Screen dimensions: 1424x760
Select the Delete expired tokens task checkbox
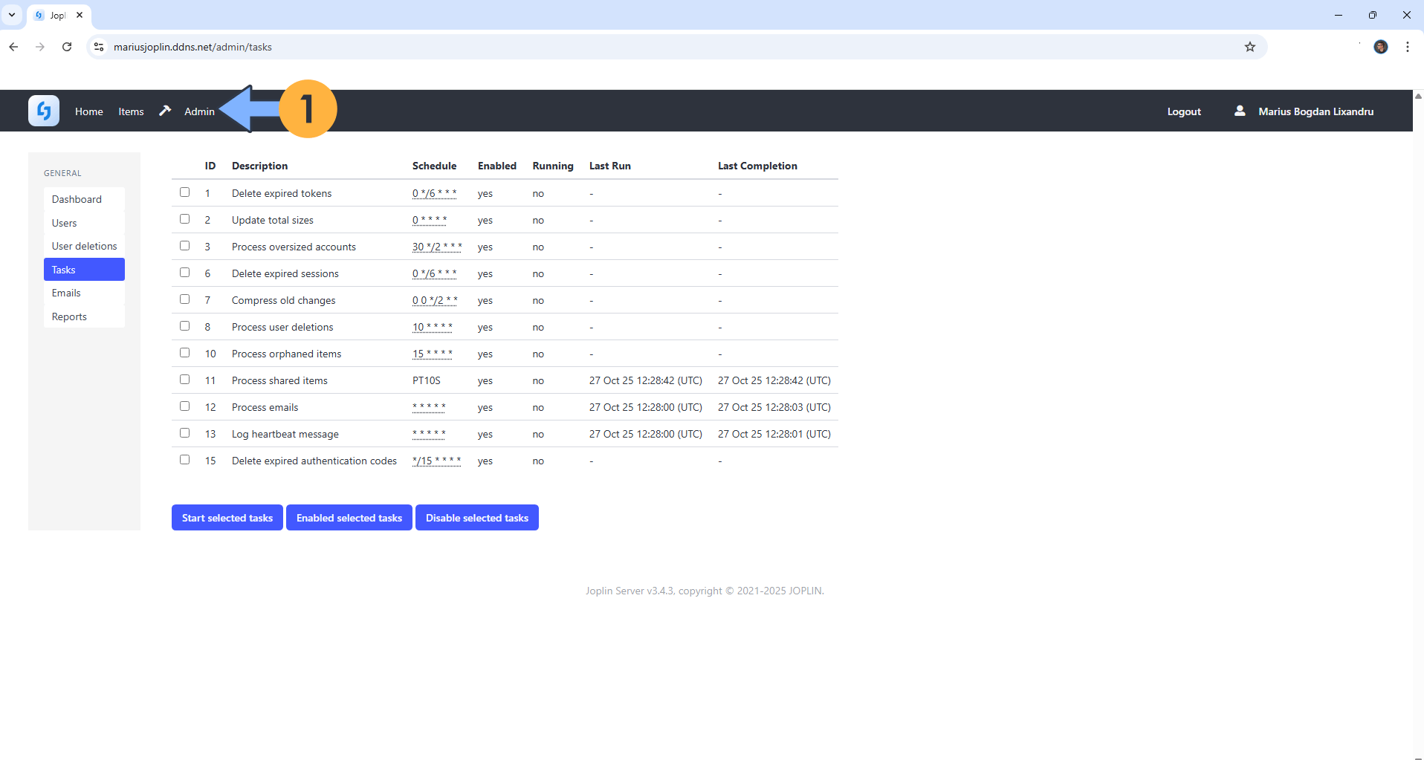(184, 192)
